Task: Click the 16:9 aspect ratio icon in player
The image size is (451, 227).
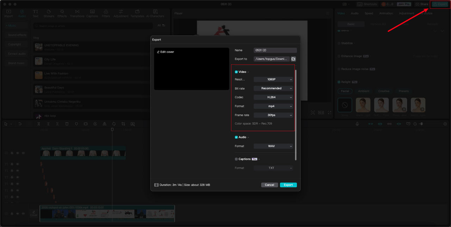Action: click(321, 112)
